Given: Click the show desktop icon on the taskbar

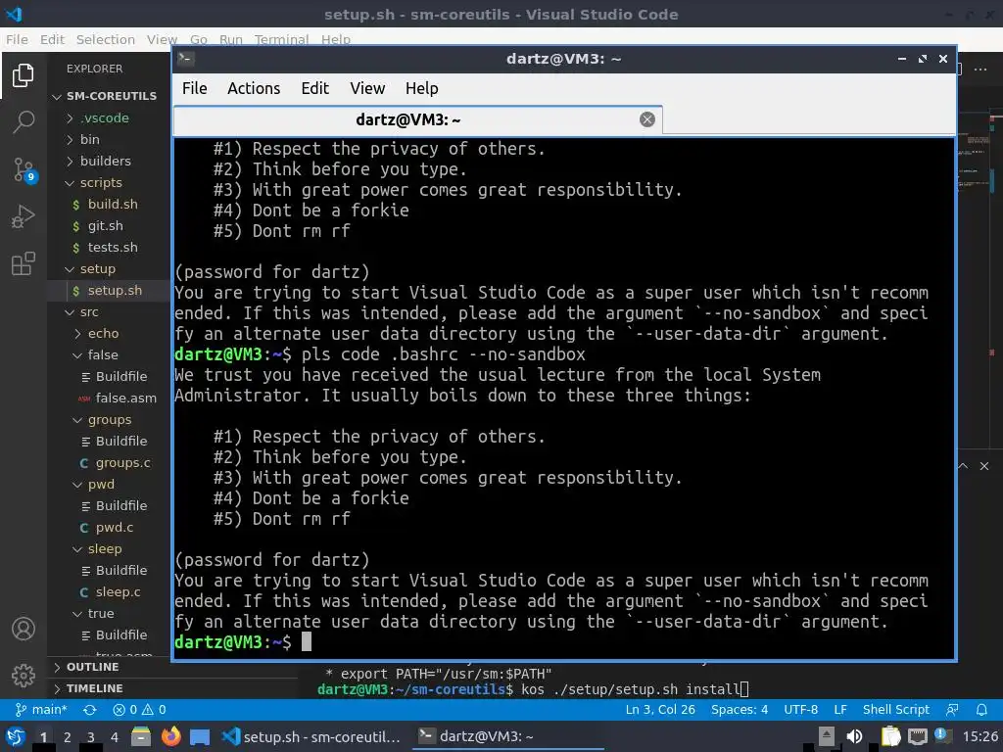Looking at the screenshot, I should click(200, 737).
